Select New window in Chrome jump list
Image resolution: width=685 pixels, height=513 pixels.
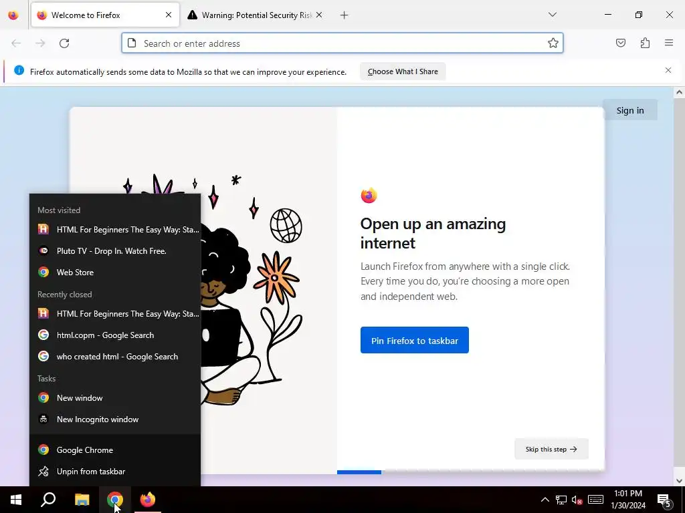point(115,398)
